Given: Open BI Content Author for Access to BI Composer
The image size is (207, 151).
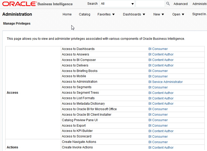Looking at the screenshot, I should tap(161, 60).
